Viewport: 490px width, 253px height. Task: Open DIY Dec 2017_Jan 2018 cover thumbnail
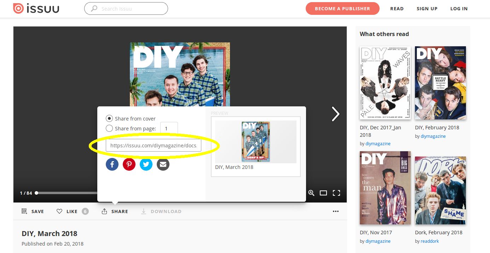pyautogui.click(x=385, y=83)
